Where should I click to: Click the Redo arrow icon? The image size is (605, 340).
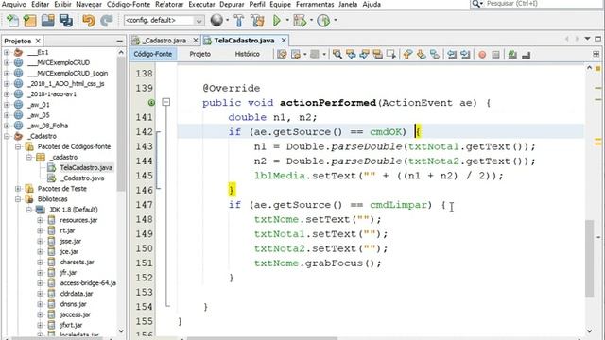click(107, 21)
